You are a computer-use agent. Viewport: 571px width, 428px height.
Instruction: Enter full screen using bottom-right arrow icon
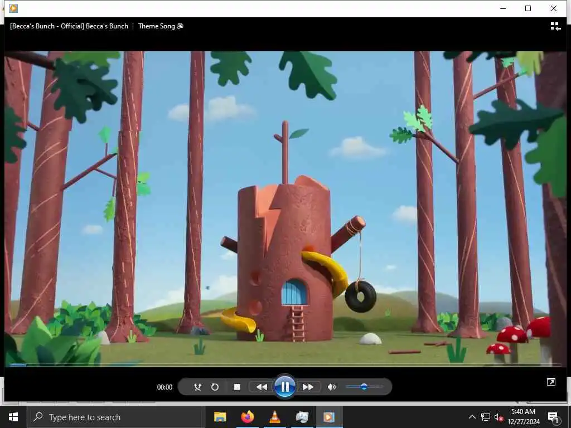point(551,382)
